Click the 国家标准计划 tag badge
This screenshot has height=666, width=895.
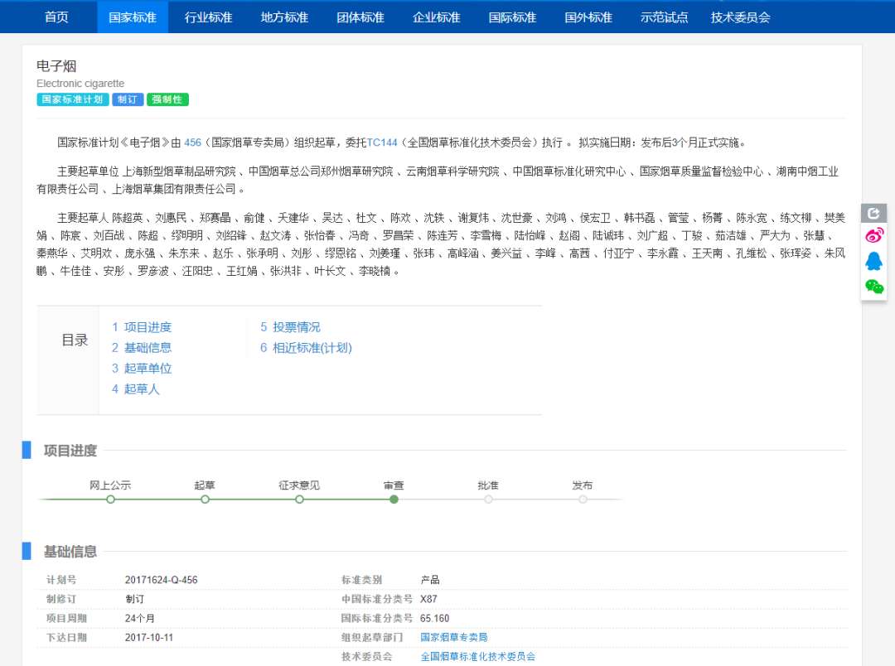click(70, 99)
